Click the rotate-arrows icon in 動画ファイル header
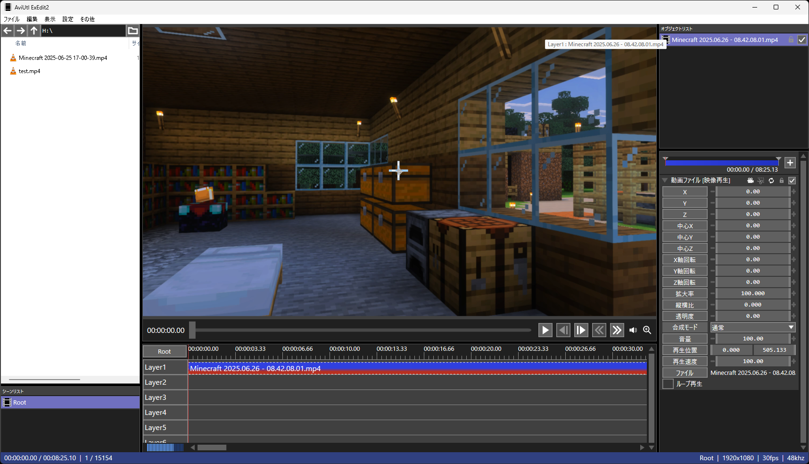This screenshot has width=809, height=464. [771, 181]
